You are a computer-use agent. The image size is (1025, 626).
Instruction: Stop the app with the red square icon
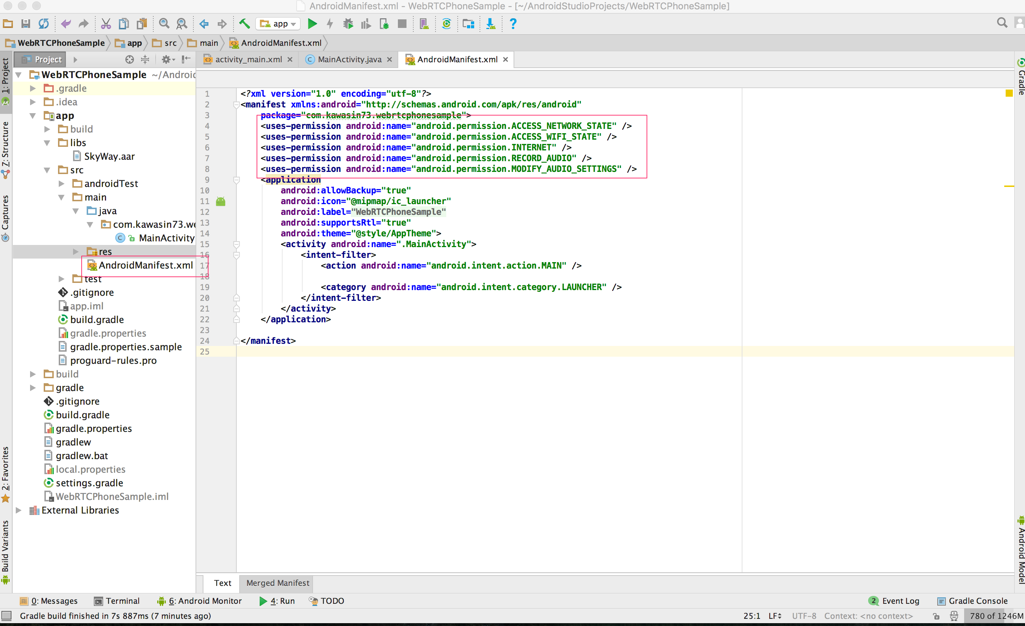point(402,24)
